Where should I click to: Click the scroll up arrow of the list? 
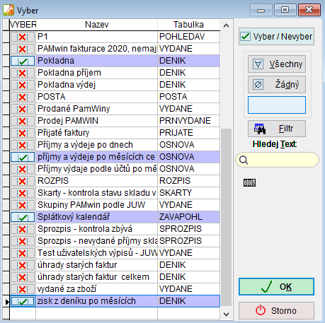[226, 25]
